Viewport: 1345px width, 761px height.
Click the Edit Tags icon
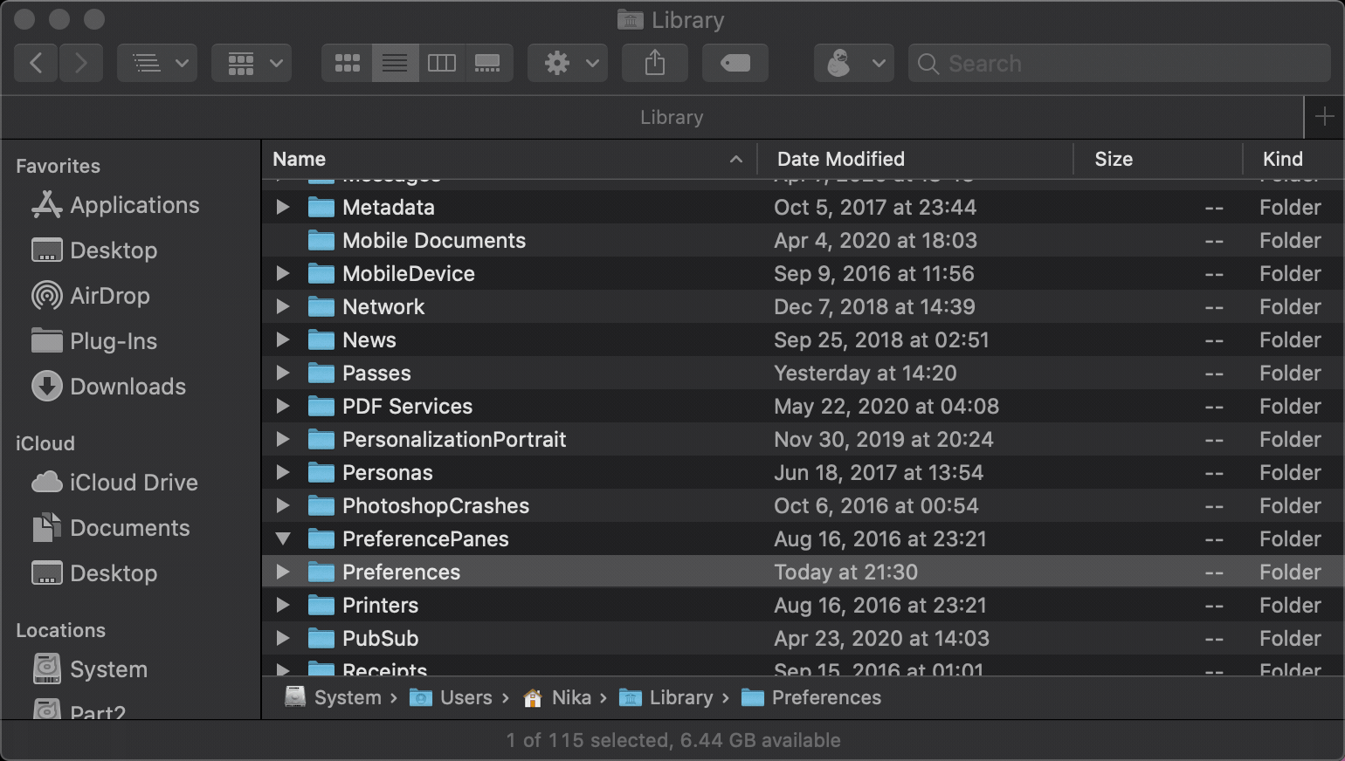pos(735,63)
